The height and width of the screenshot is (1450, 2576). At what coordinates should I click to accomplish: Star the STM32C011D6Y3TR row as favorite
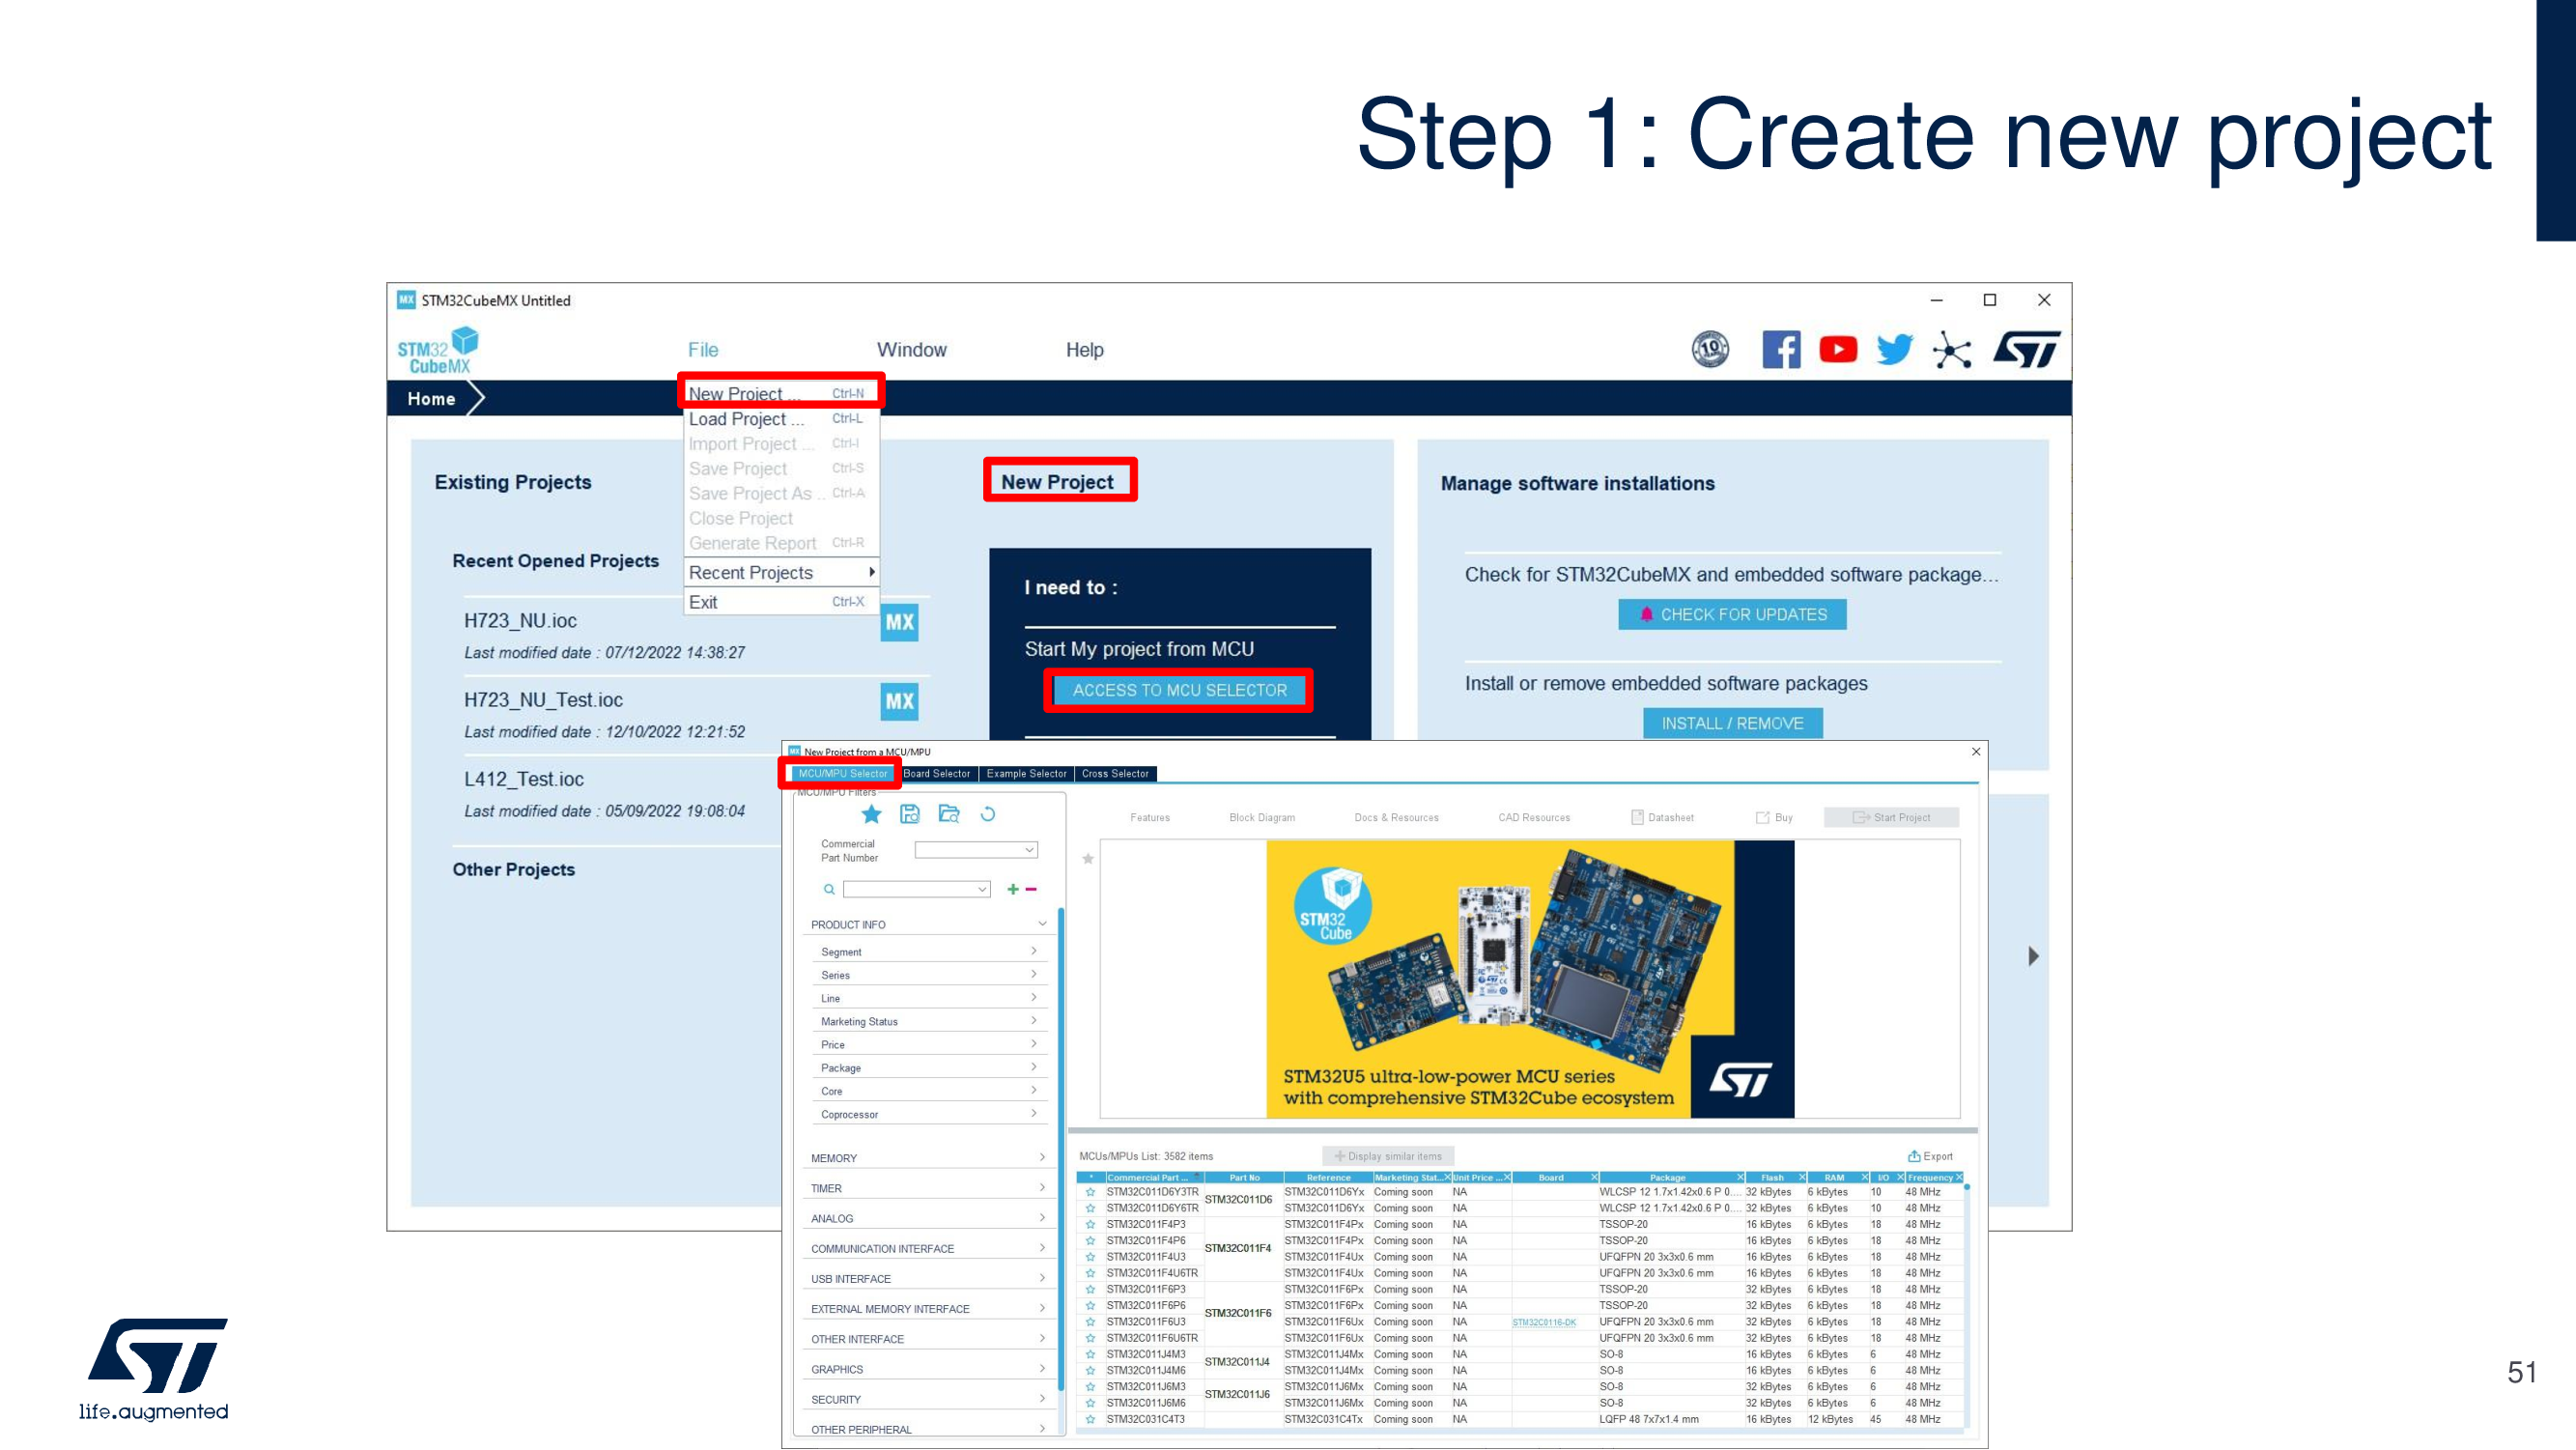click(1090, 1192)
